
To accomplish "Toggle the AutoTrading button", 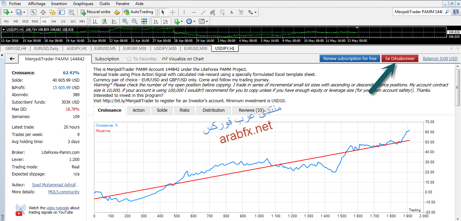I will point(139,12).
